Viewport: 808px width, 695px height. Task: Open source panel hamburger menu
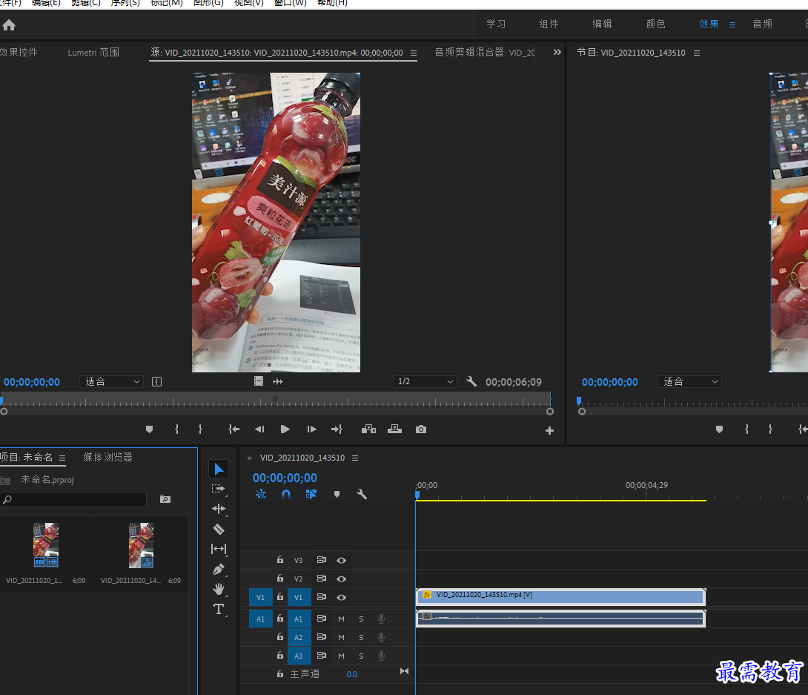pyautogui.click(x=414, y=53)
